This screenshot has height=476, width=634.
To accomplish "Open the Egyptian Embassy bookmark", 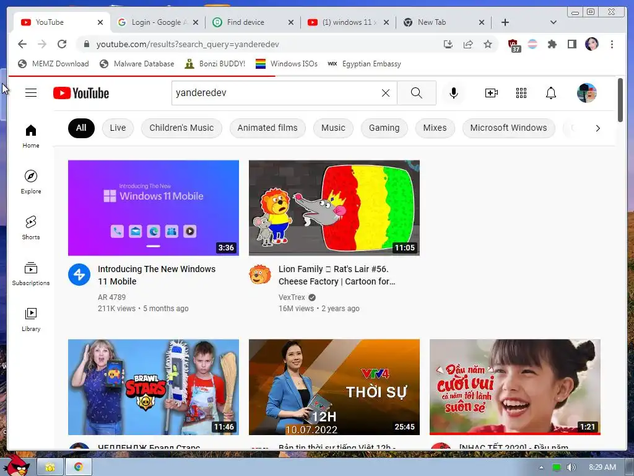I will coord(364,64).
